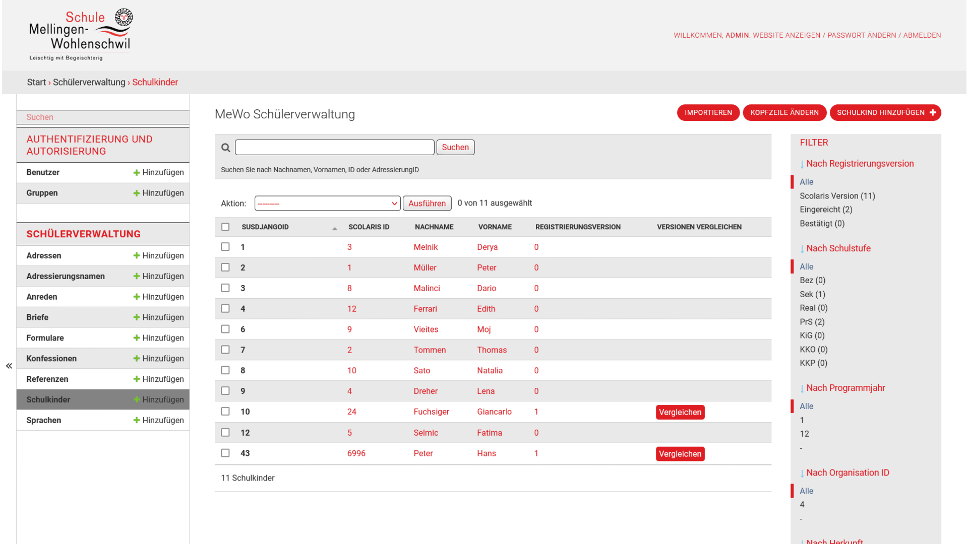Screen dimensions: 968x544
Task: Open Schulkinder in sidebar
Action: [x=48, y=400]
